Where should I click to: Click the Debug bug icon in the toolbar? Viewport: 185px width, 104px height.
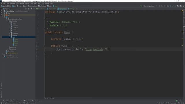pos(159,6)
